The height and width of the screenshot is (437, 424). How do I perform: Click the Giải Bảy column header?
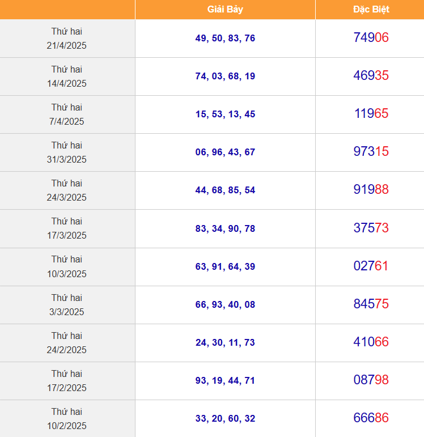pos(225,10)
